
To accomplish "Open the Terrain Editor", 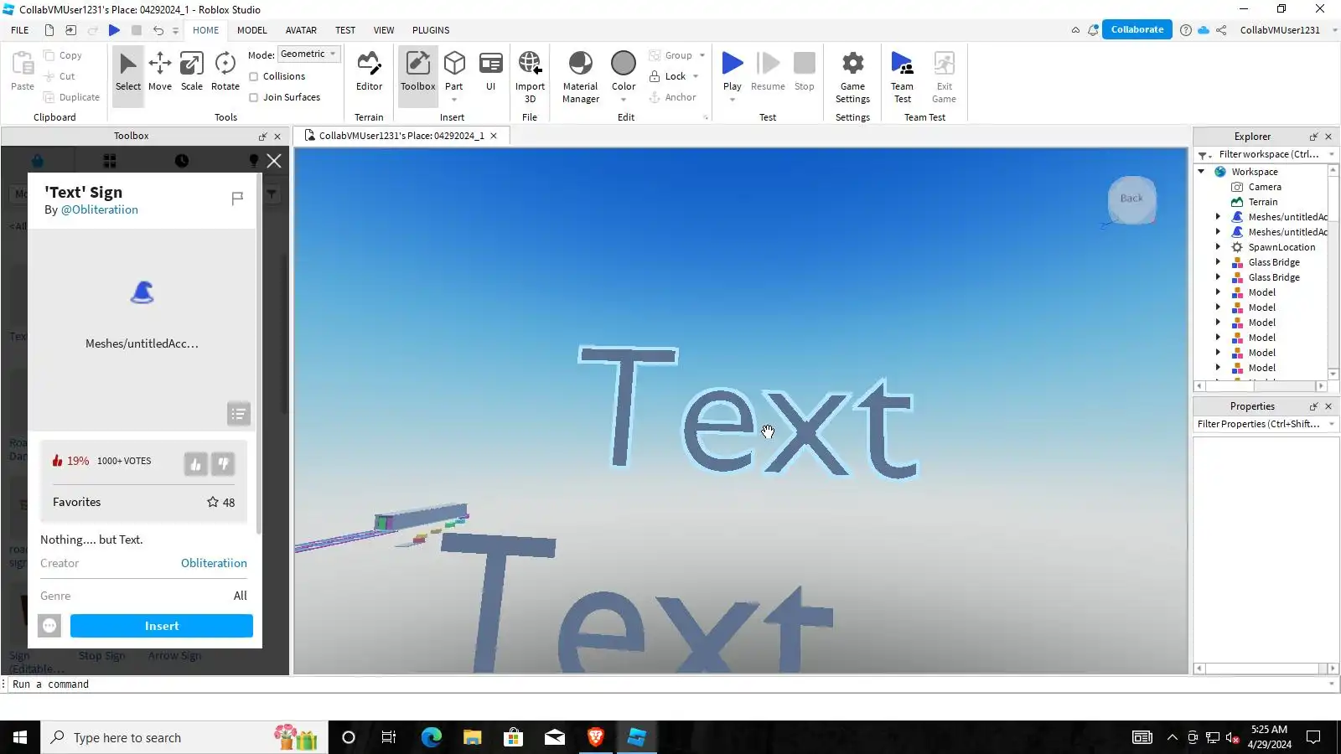I will (x=369, y=72).
